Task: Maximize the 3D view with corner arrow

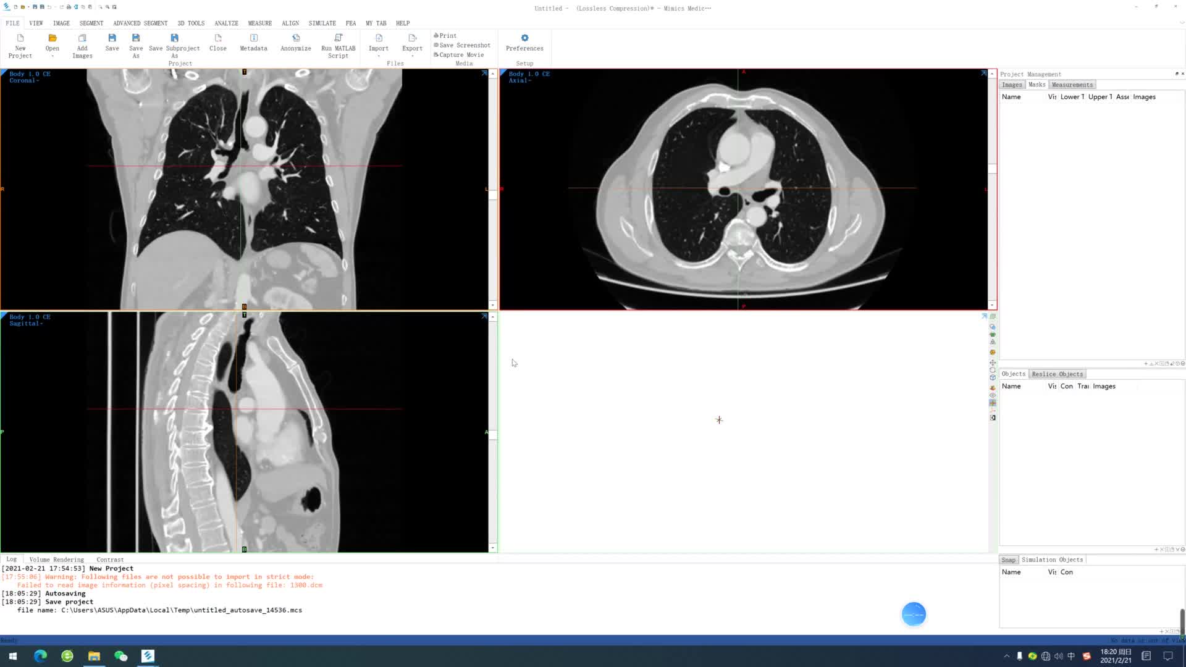Action: click(x=984, y=316)
